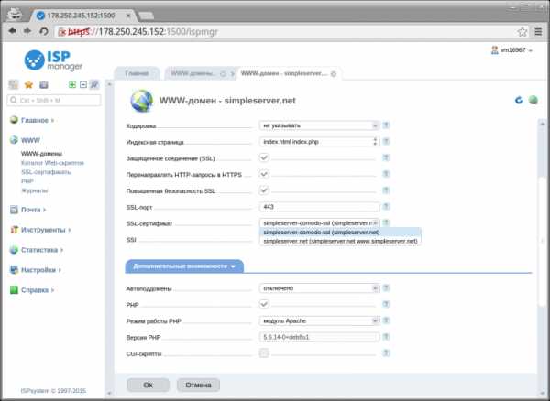The image size is (550, 401).
Task: Click the ISPmanager logo
Action: coord(53,60)
